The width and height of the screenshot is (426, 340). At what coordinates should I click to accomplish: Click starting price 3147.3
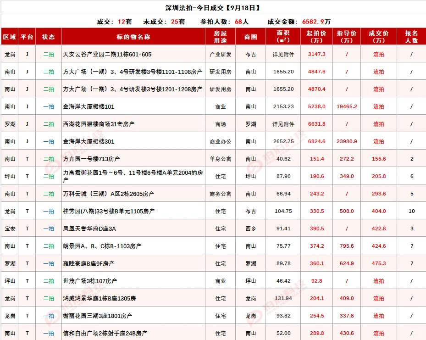coord(316,54)
